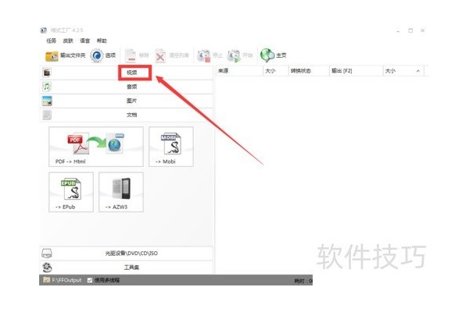Click the 停止 stop conversion button
The image size is (469, 312).
pos(209,55)
